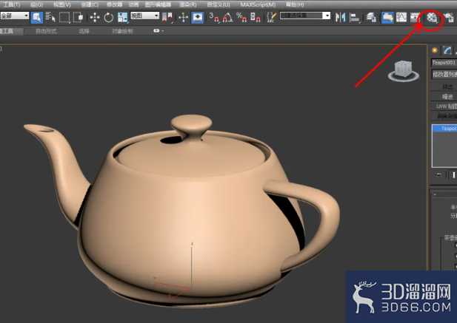Click the UVW 贴图 modifier button
Screen dimensions: 457x323
point(444,106)
